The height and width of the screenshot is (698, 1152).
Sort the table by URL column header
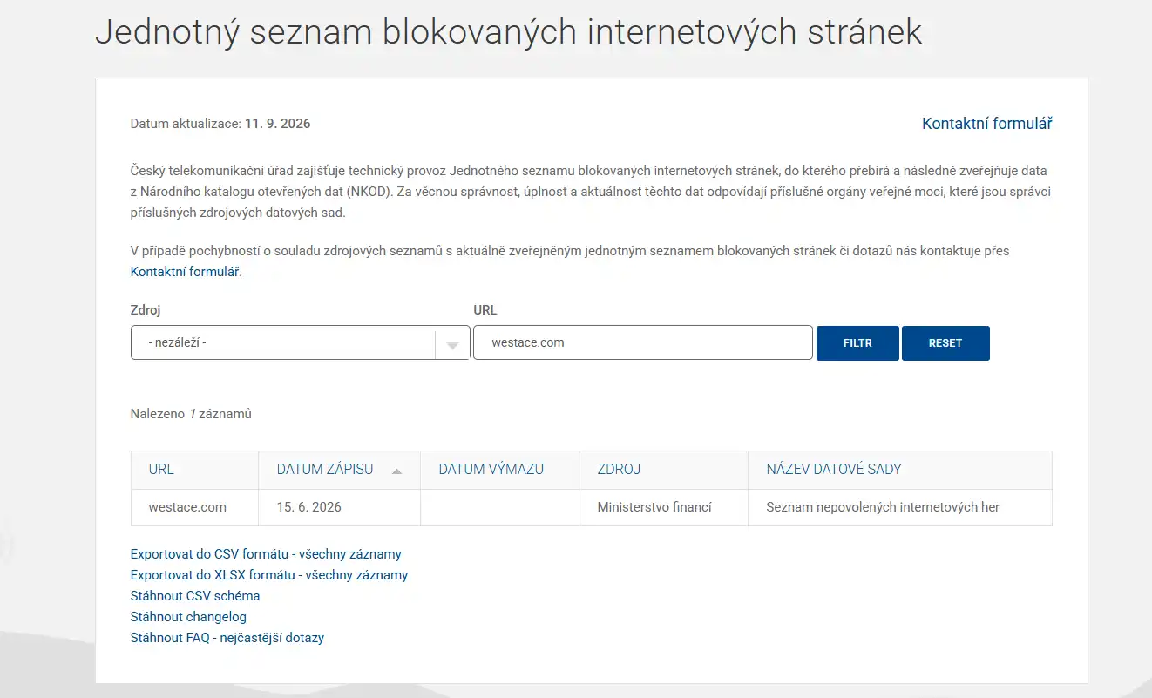(161, 469)
